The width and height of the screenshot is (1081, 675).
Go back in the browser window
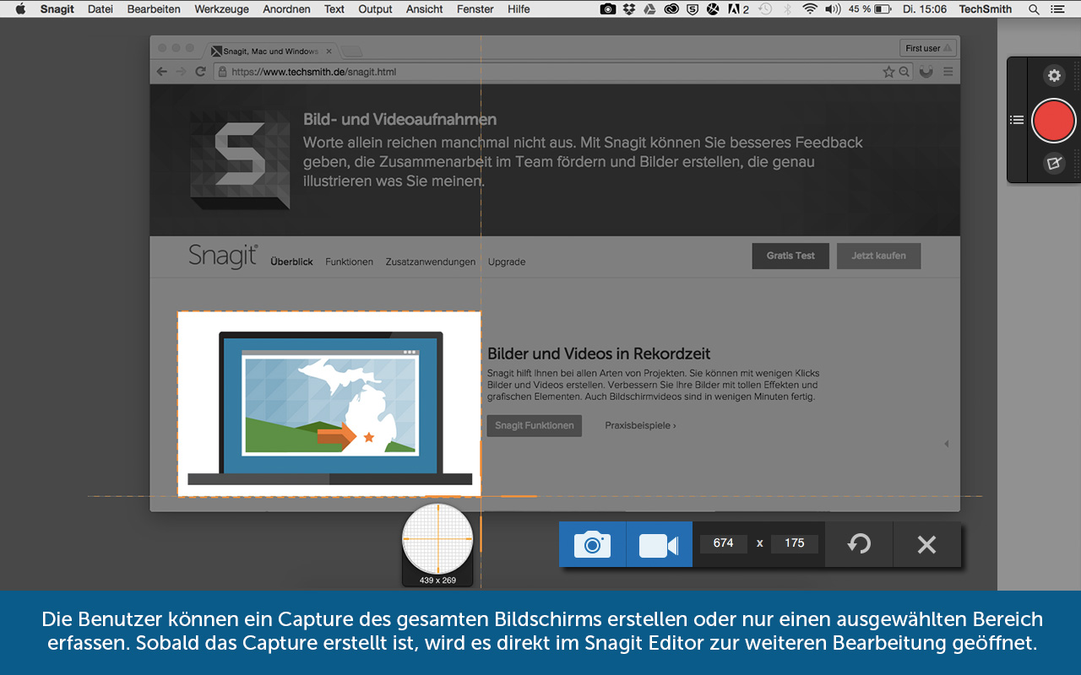tap(162, 72)
